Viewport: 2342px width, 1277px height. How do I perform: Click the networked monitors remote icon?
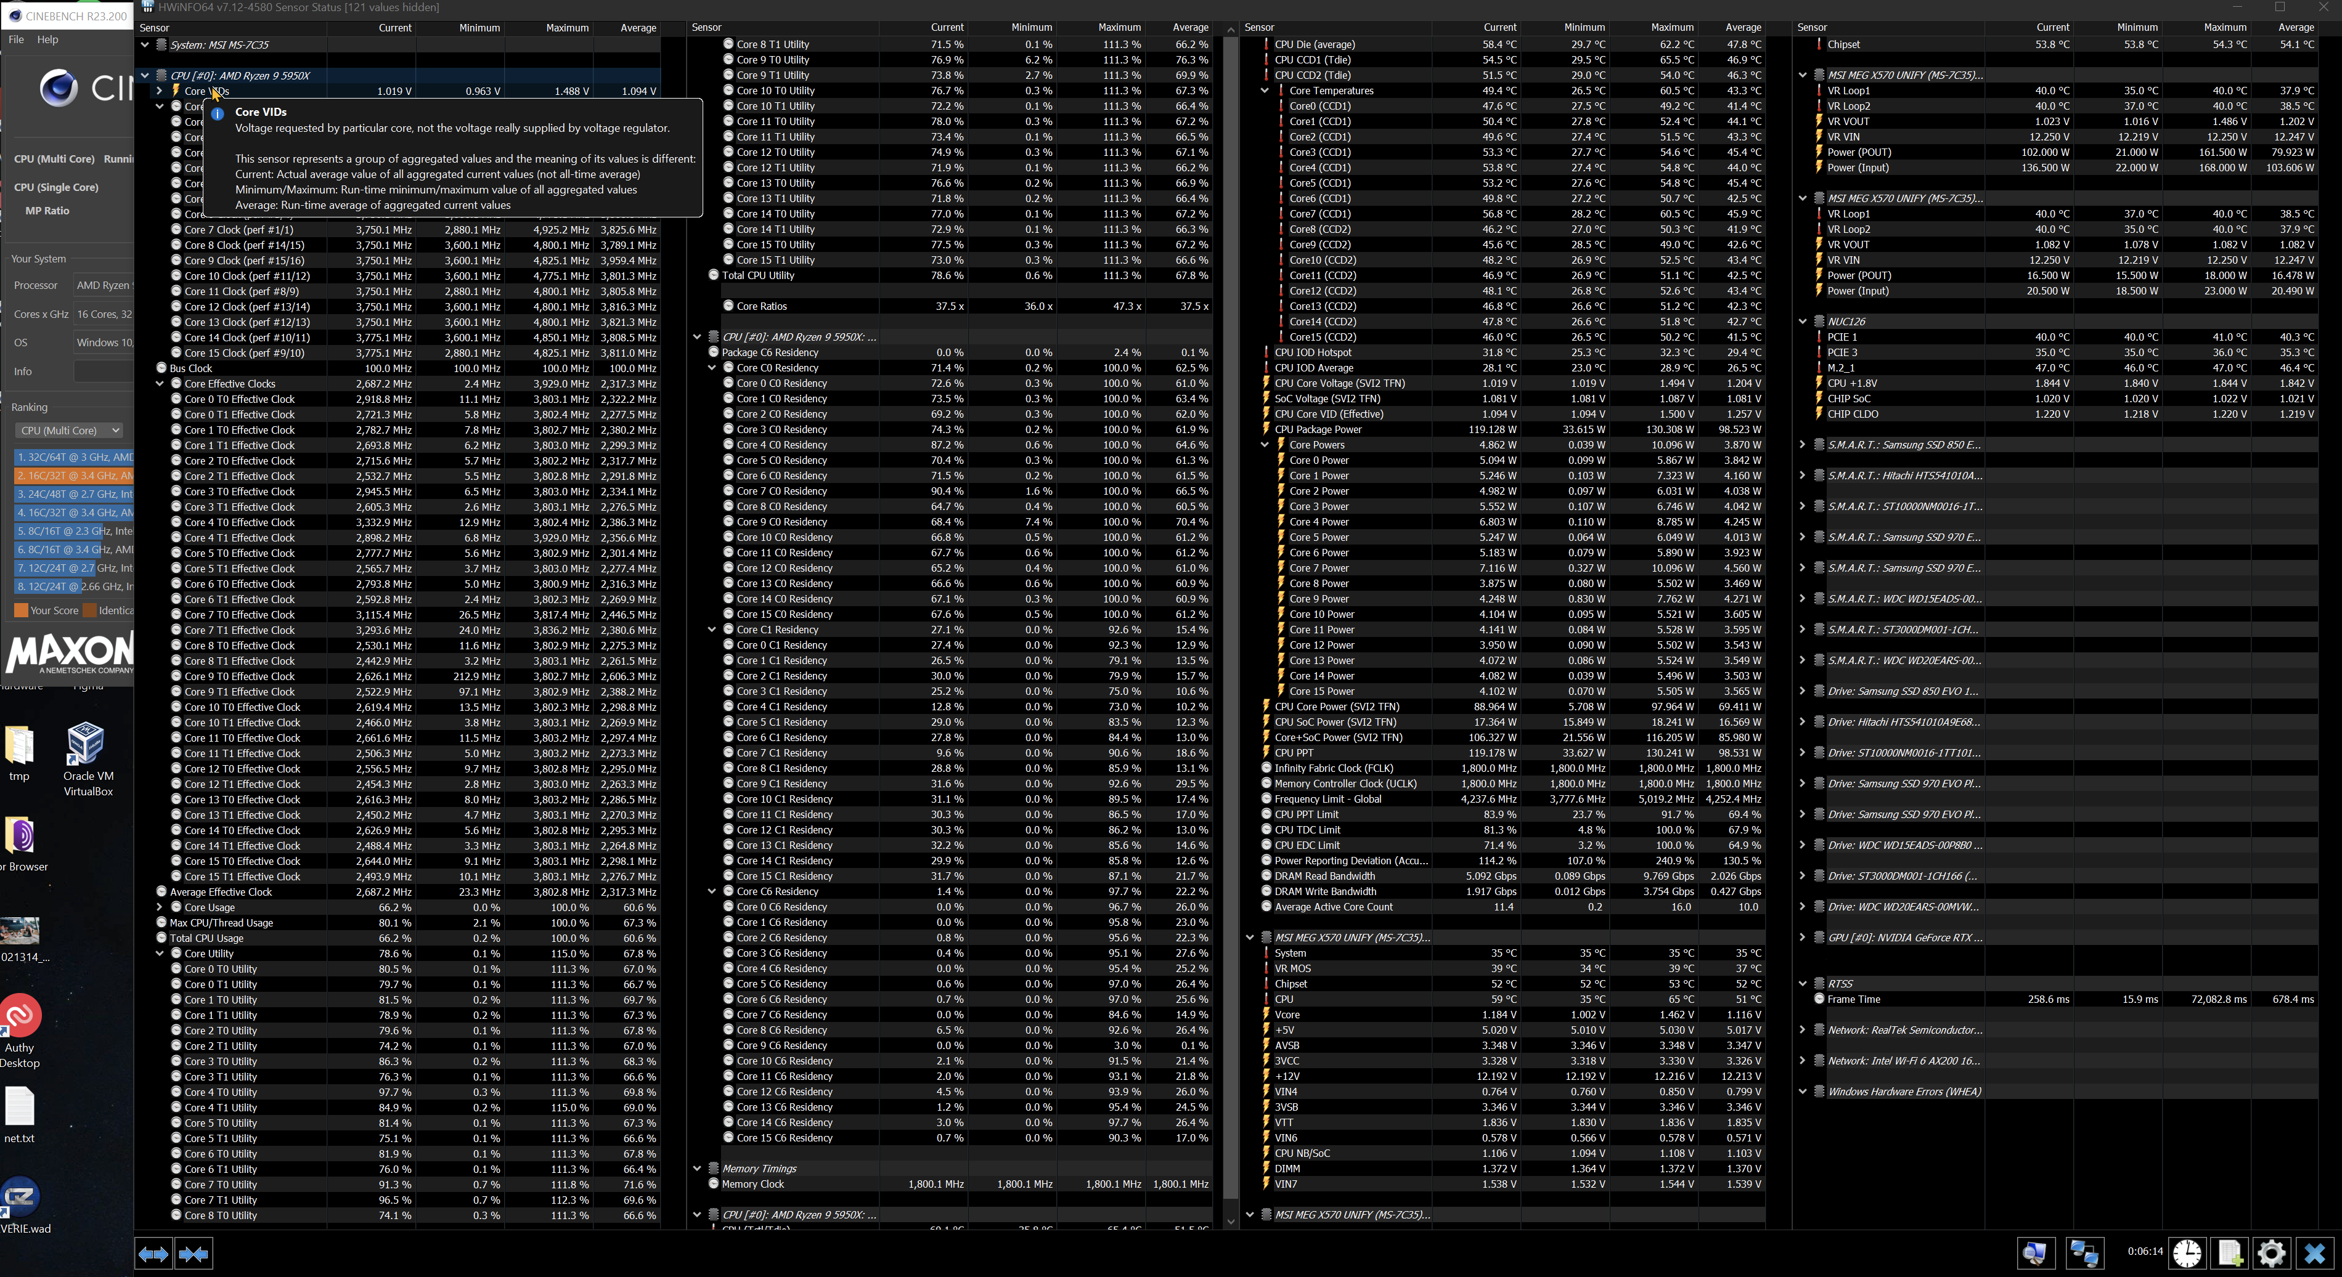[x=2083, y=1254]
